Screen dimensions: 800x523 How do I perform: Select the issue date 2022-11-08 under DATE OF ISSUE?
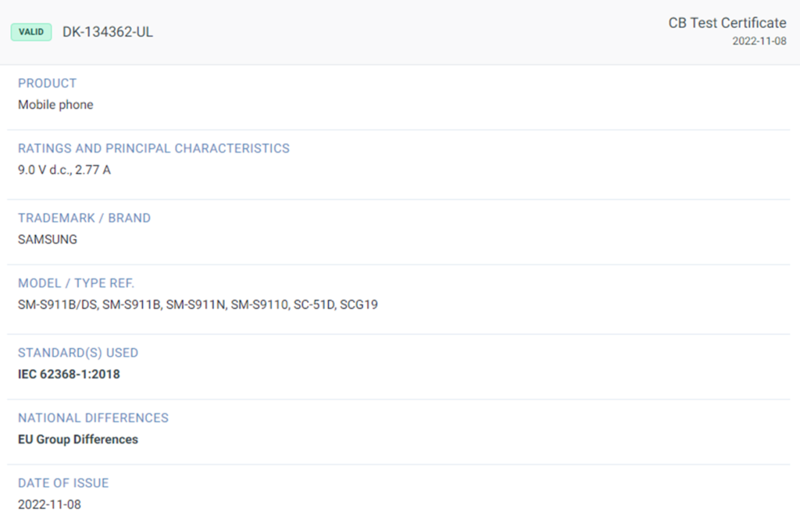pyautogui.click(x=49, y=504)
